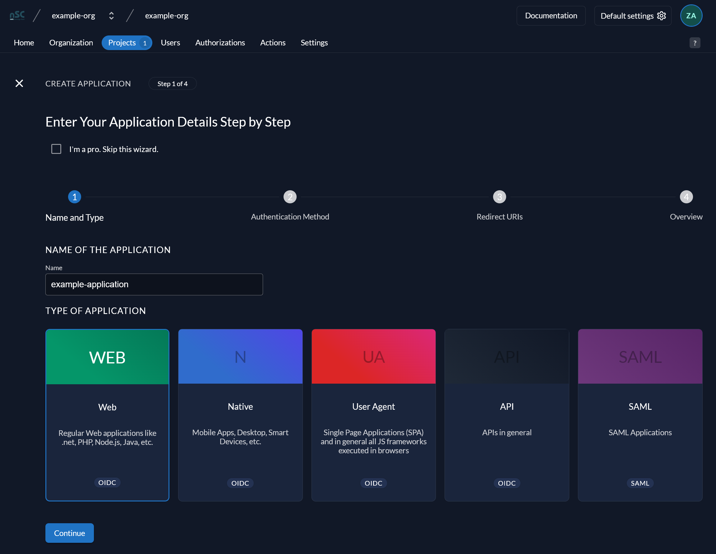Click the 'Authentication Method' step label
Image resolution: width=716 pixels, height=554 pixels.
point(290,217)
